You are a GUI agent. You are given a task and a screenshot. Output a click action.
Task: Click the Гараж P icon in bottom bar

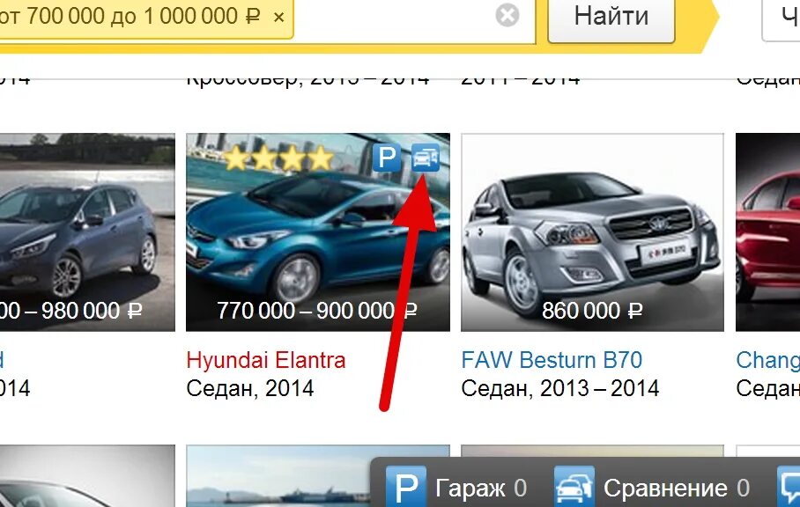[406, 487]
